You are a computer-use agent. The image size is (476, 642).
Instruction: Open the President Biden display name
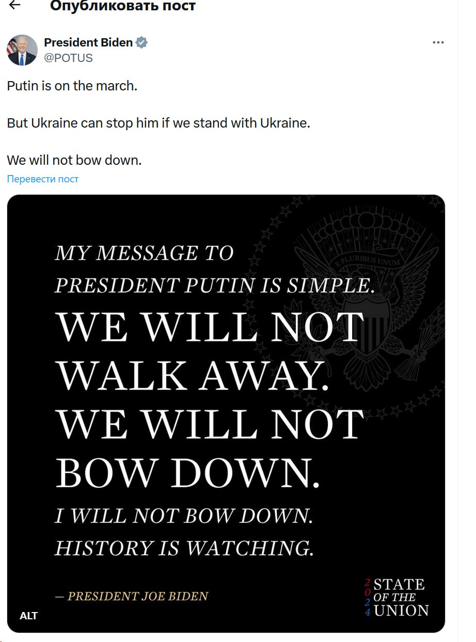click(x=88, y=43)
